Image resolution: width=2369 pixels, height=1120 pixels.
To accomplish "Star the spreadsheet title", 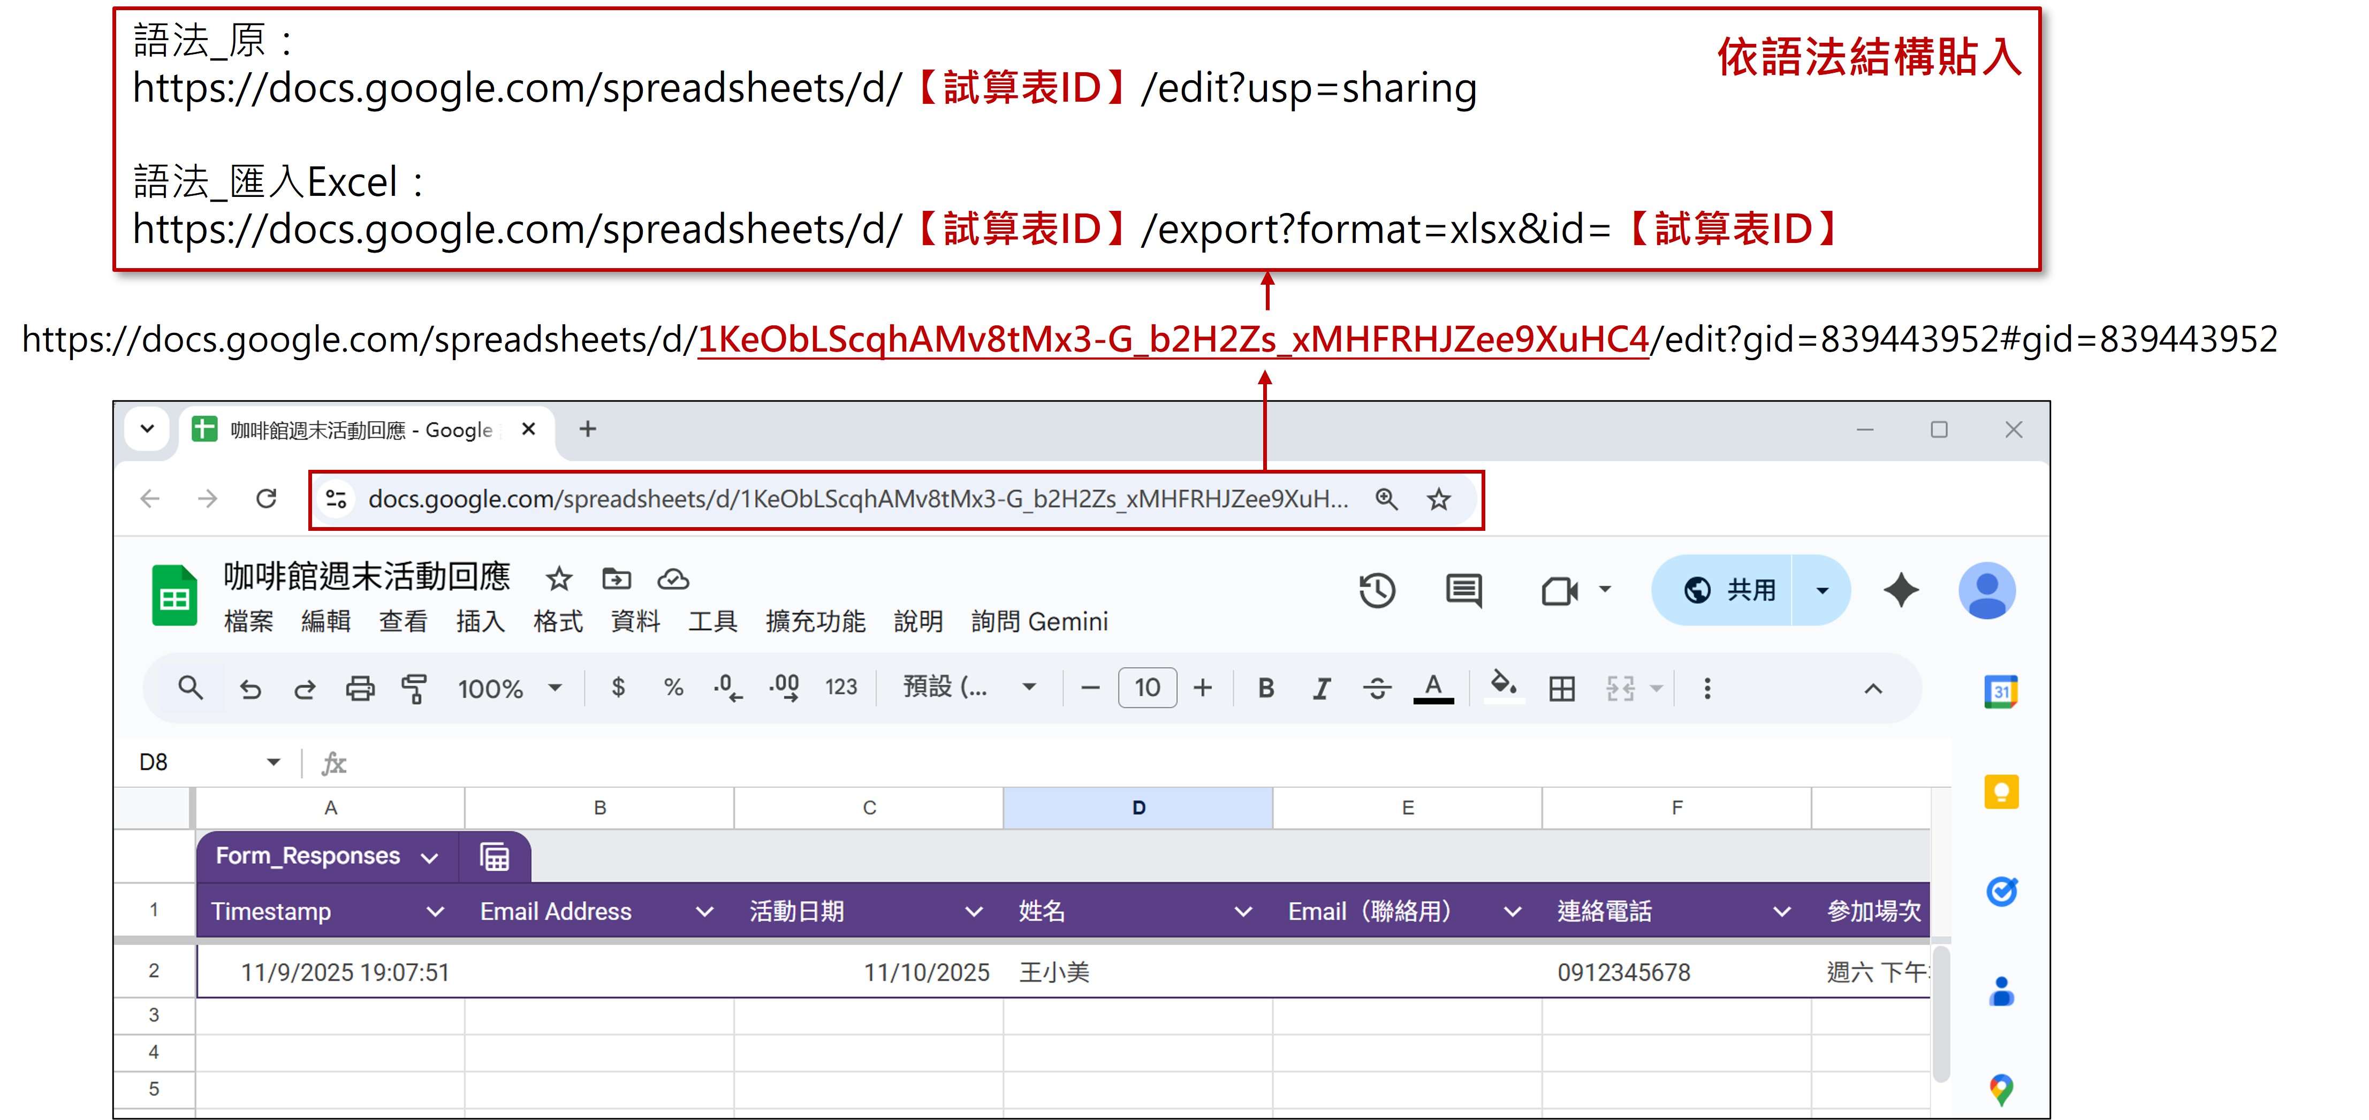I will [559, 580].
